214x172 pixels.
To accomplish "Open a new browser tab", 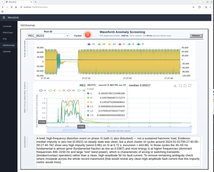I will tap(35, 2).
